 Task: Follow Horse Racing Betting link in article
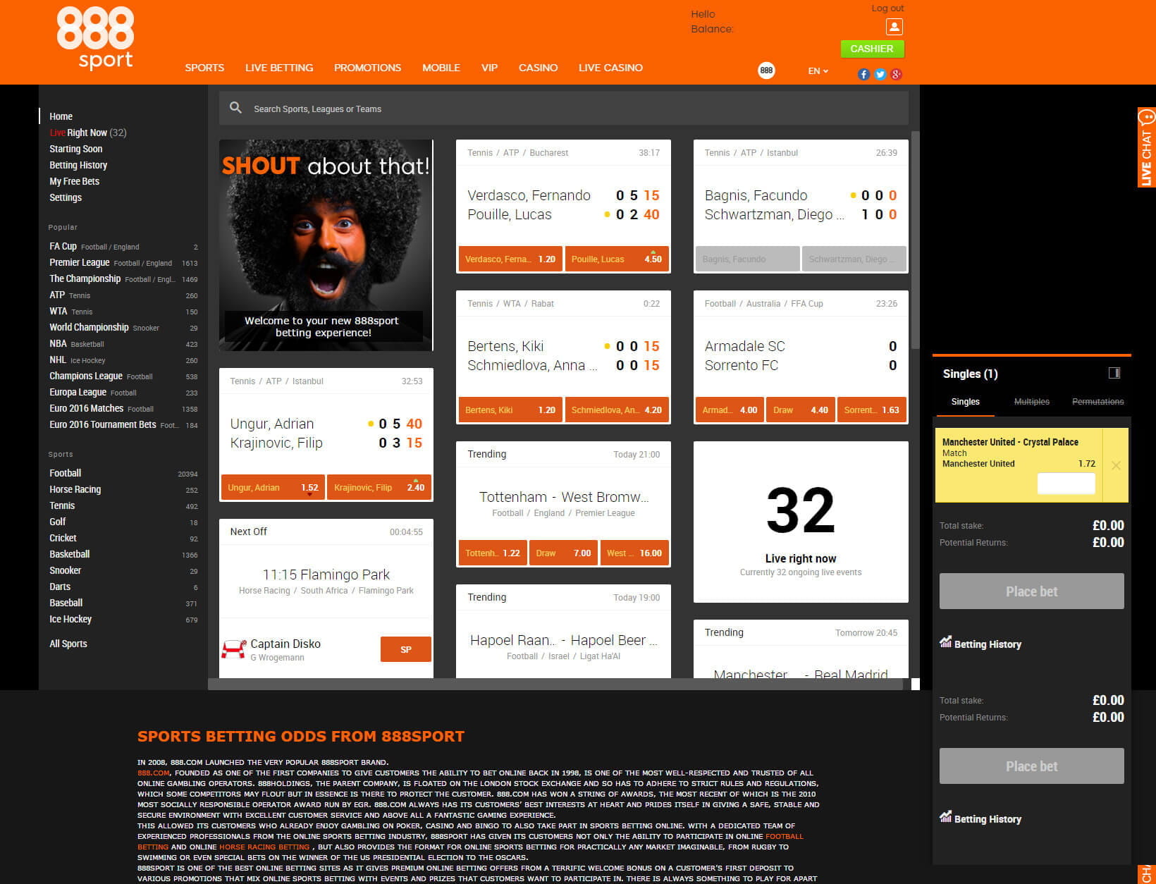point(264,847)
